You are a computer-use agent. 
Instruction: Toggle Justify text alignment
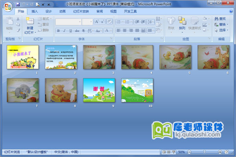pos(137,31)
